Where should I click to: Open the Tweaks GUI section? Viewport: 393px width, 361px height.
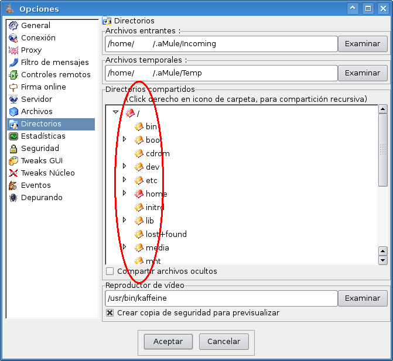(x=42, y=161)
